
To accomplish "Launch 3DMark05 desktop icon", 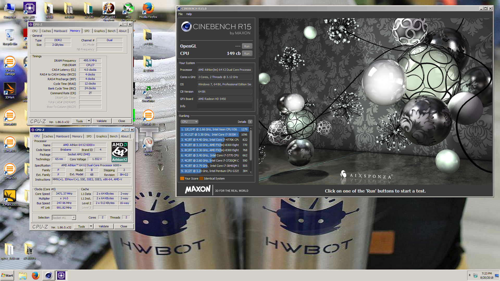I will 10,144.
